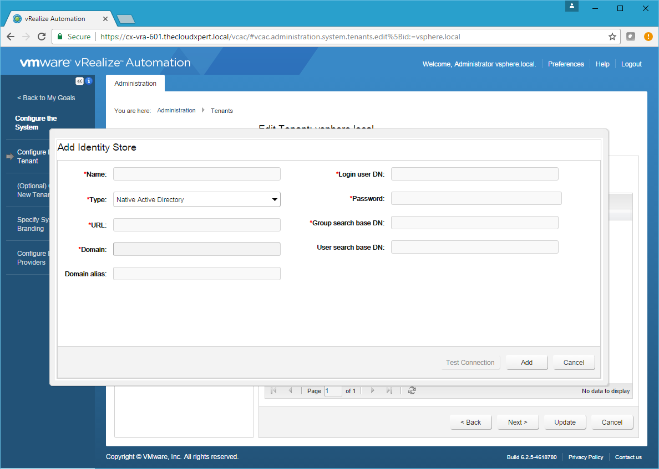The width and height of the screenshot is (659, 469).
Task: Focus the Login user DN field
Action: [x=474, y=174]
